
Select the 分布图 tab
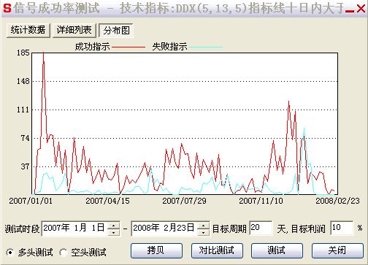[x=116, y=31]
